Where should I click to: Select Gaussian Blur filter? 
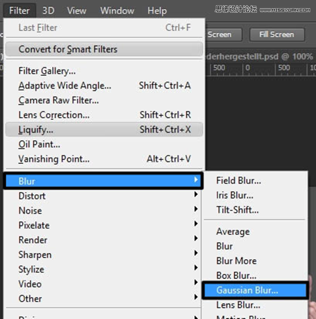tap(255, 290)
